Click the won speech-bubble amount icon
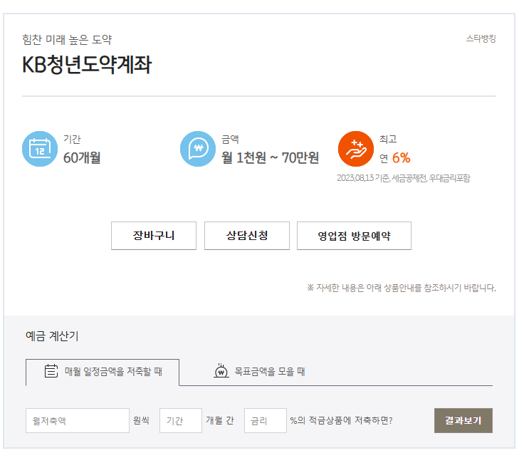 (x=198, y=149)
